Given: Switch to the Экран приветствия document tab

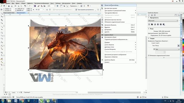Looking at the screenshot, I should [9, 13].
